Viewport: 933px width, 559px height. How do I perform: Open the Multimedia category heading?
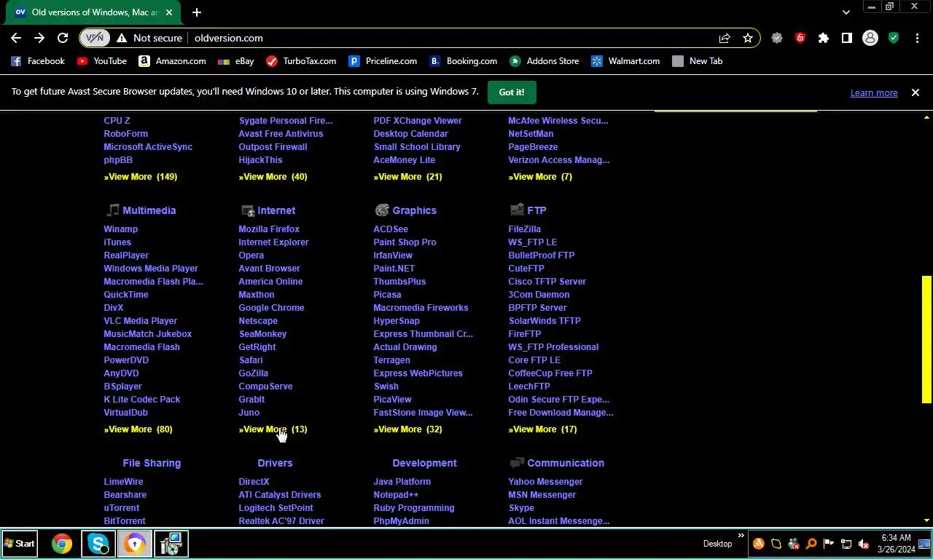pyautogui.click(x=149, y=210)
